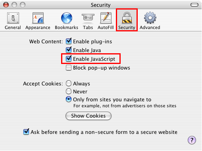Viewport: 202px width, 151px height.
Task: Disable the Enable plug-ins checkbox
Action: (69, 41)
